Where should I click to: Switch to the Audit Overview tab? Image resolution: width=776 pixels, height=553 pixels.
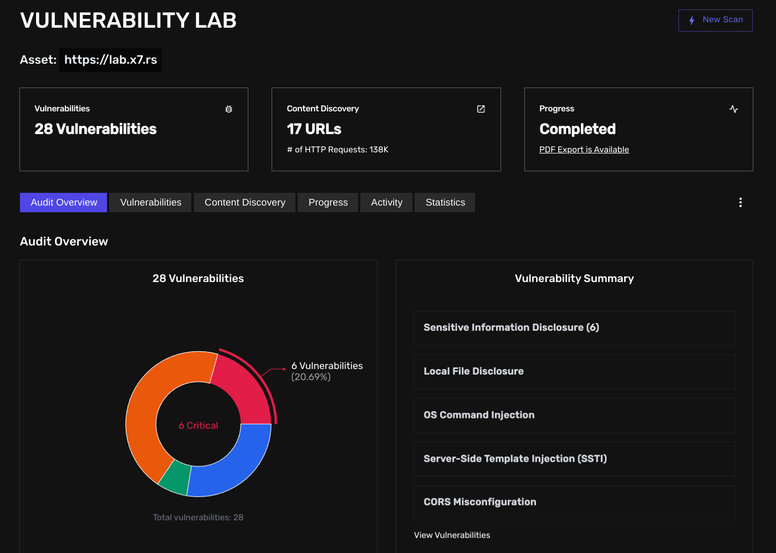click(64, 203)
